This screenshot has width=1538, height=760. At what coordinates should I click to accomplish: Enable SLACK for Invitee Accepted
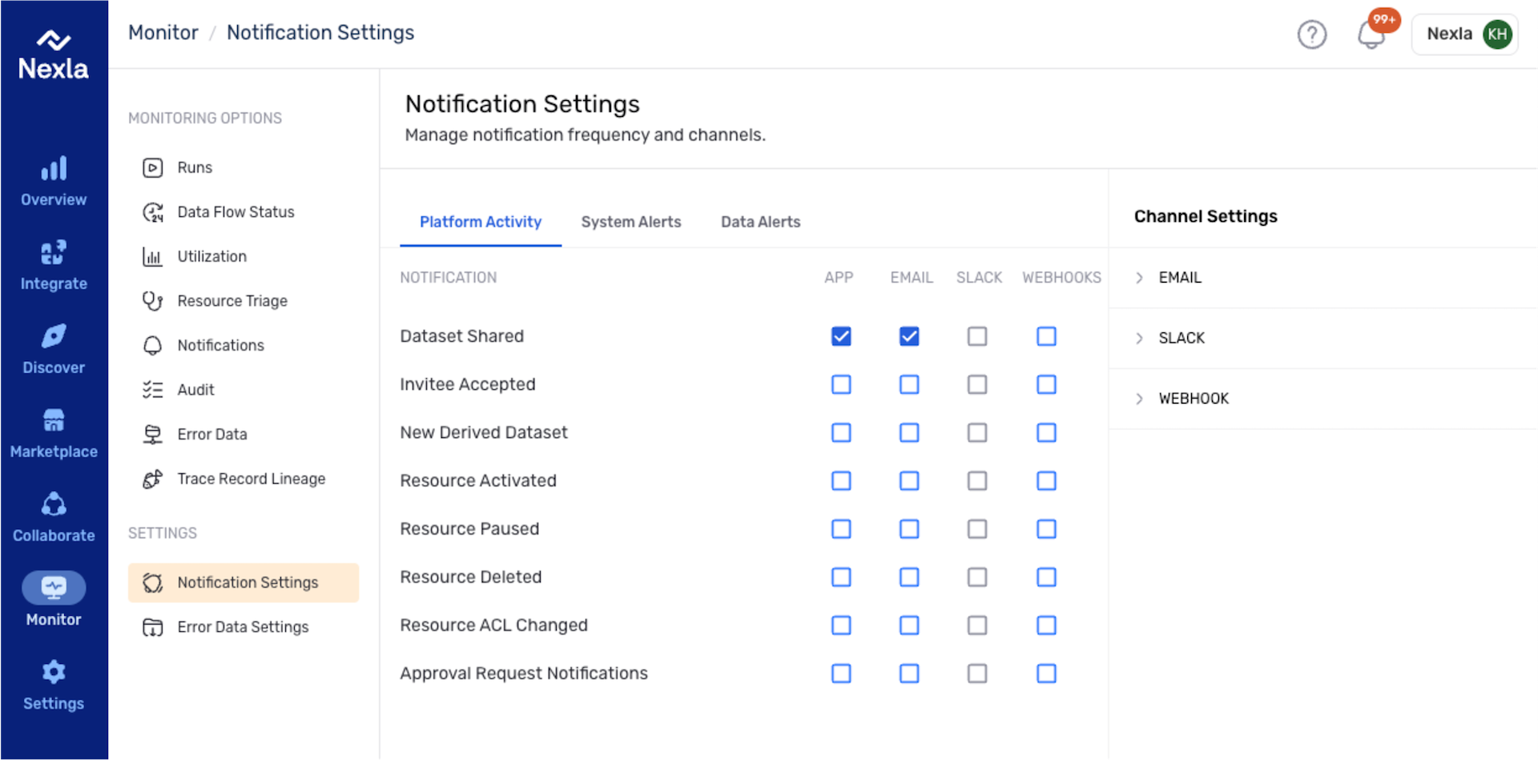tap(977, 384)
